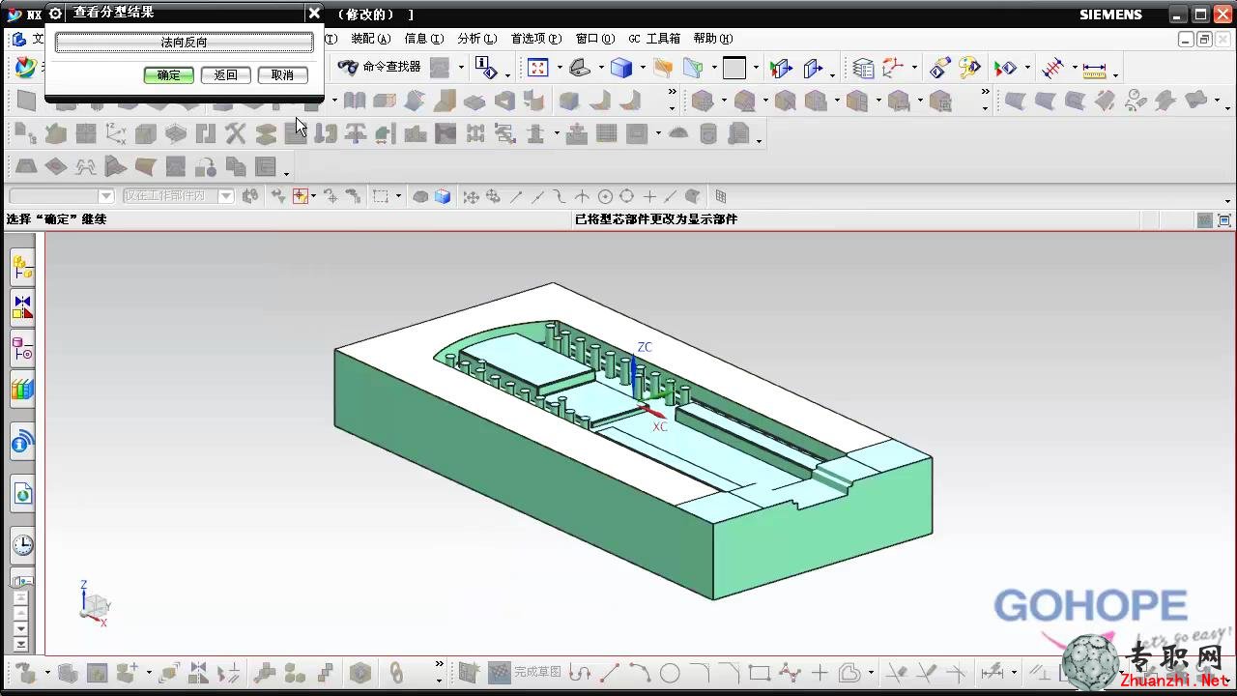The image size is (1237, 696).
Task: Toggle the end point snap icon
Action: (516, 196)
